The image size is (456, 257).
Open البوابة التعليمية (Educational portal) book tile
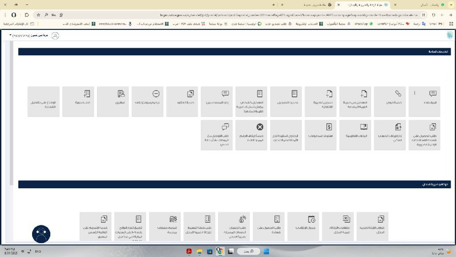tap(355, 135)
